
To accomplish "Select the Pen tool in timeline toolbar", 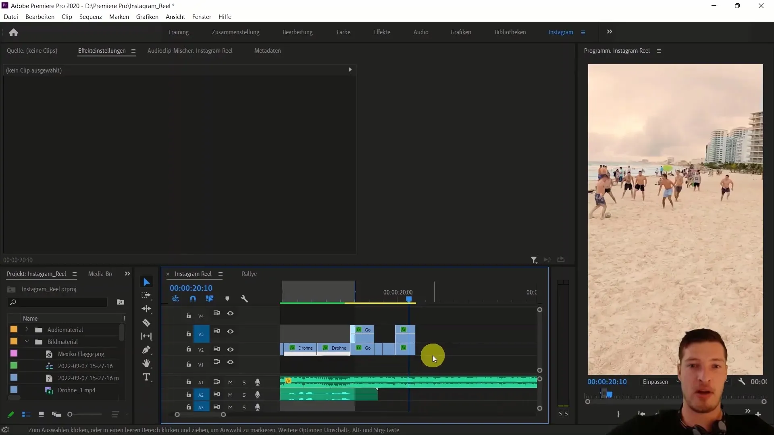I will [146, 350].
